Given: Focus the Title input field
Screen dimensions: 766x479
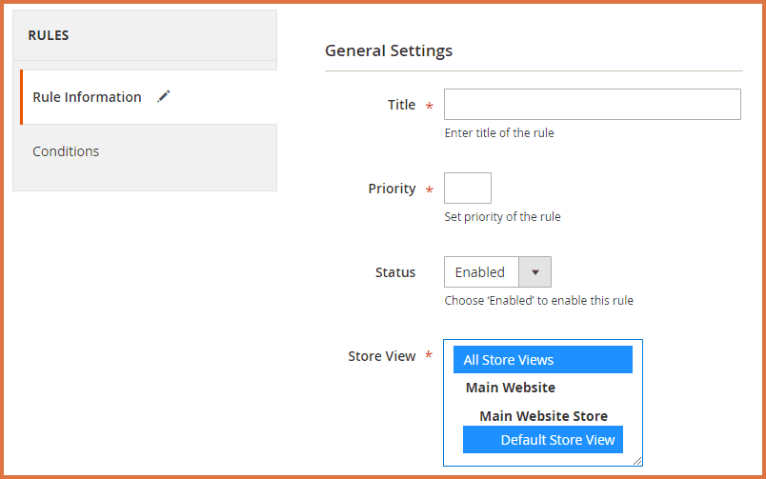Looking at the screenshot, I should (592, 105).
